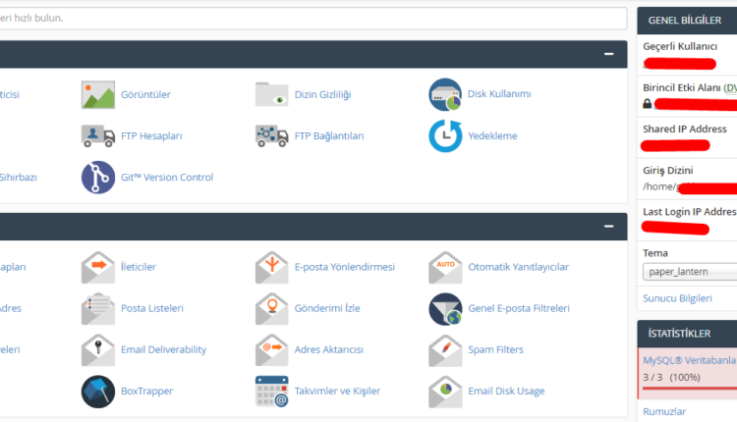Open the Disk Kullanımı icon
The width and height of the screenshot is (737, 422).
(445, 94)
